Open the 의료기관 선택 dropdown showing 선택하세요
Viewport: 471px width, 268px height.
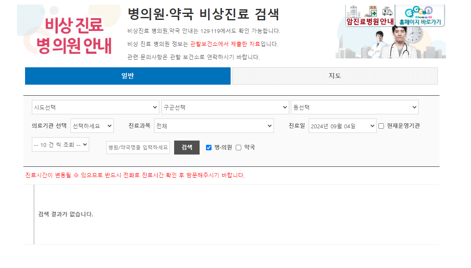[92, 126]
